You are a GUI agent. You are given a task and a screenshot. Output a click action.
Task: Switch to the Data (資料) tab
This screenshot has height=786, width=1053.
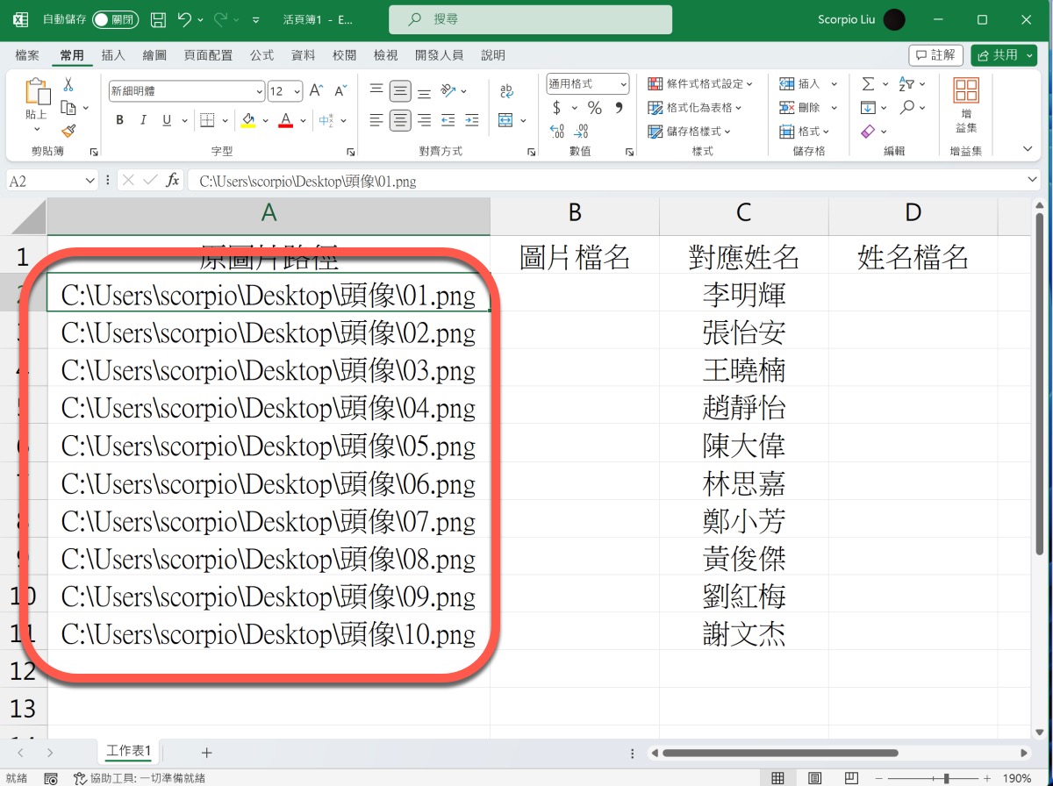[303, 55]
